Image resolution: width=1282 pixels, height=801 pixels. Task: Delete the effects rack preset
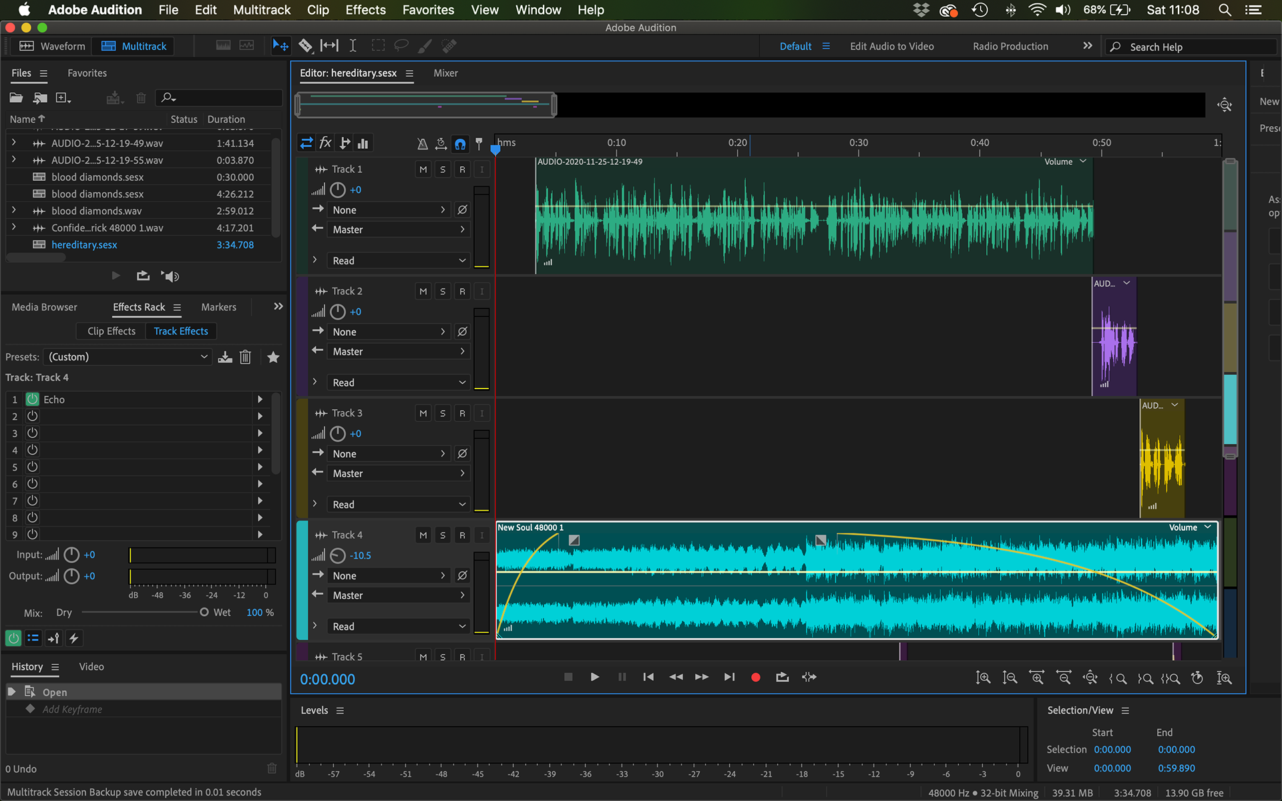pos(246,357)
